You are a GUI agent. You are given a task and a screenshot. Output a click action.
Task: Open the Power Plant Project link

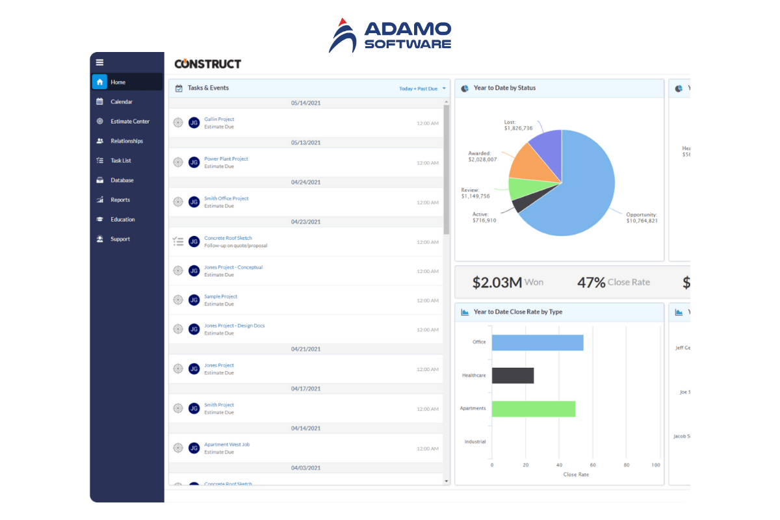point(226,159)
